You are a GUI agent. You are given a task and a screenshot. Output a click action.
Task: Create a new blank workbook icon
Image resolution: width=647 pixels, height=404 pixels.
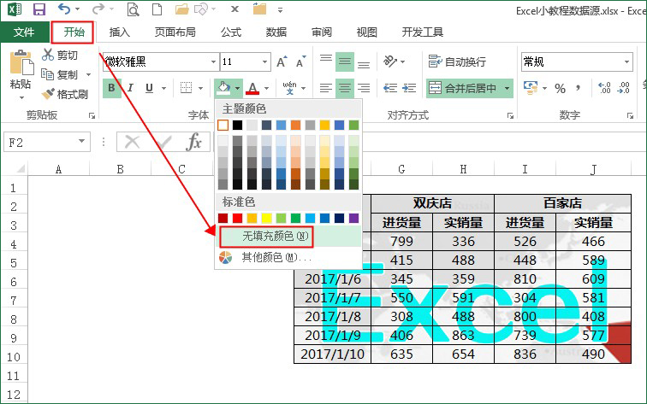pyautogui.click(x=157, y=9)
